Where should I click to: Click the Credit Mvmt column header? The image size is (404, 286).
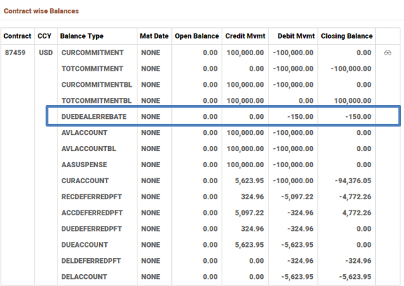[x=245, y=36]
